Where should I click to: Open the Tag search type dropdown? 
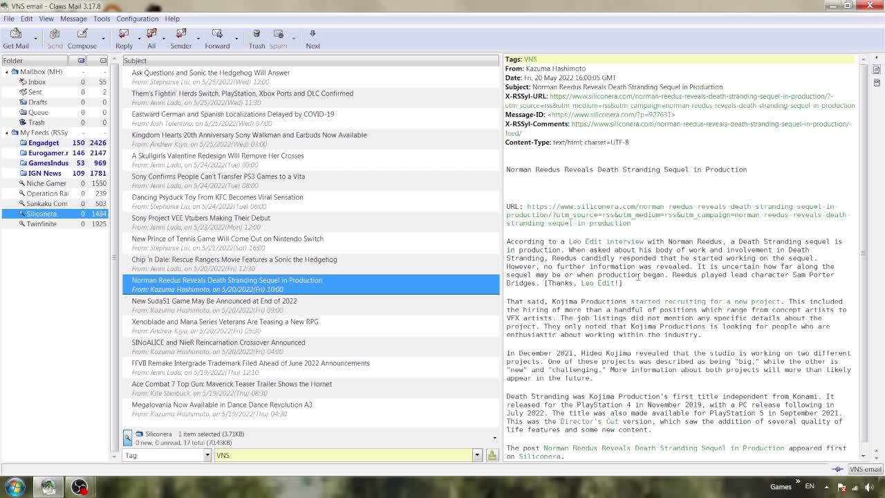pyautogui.click(x=167, y=455)
